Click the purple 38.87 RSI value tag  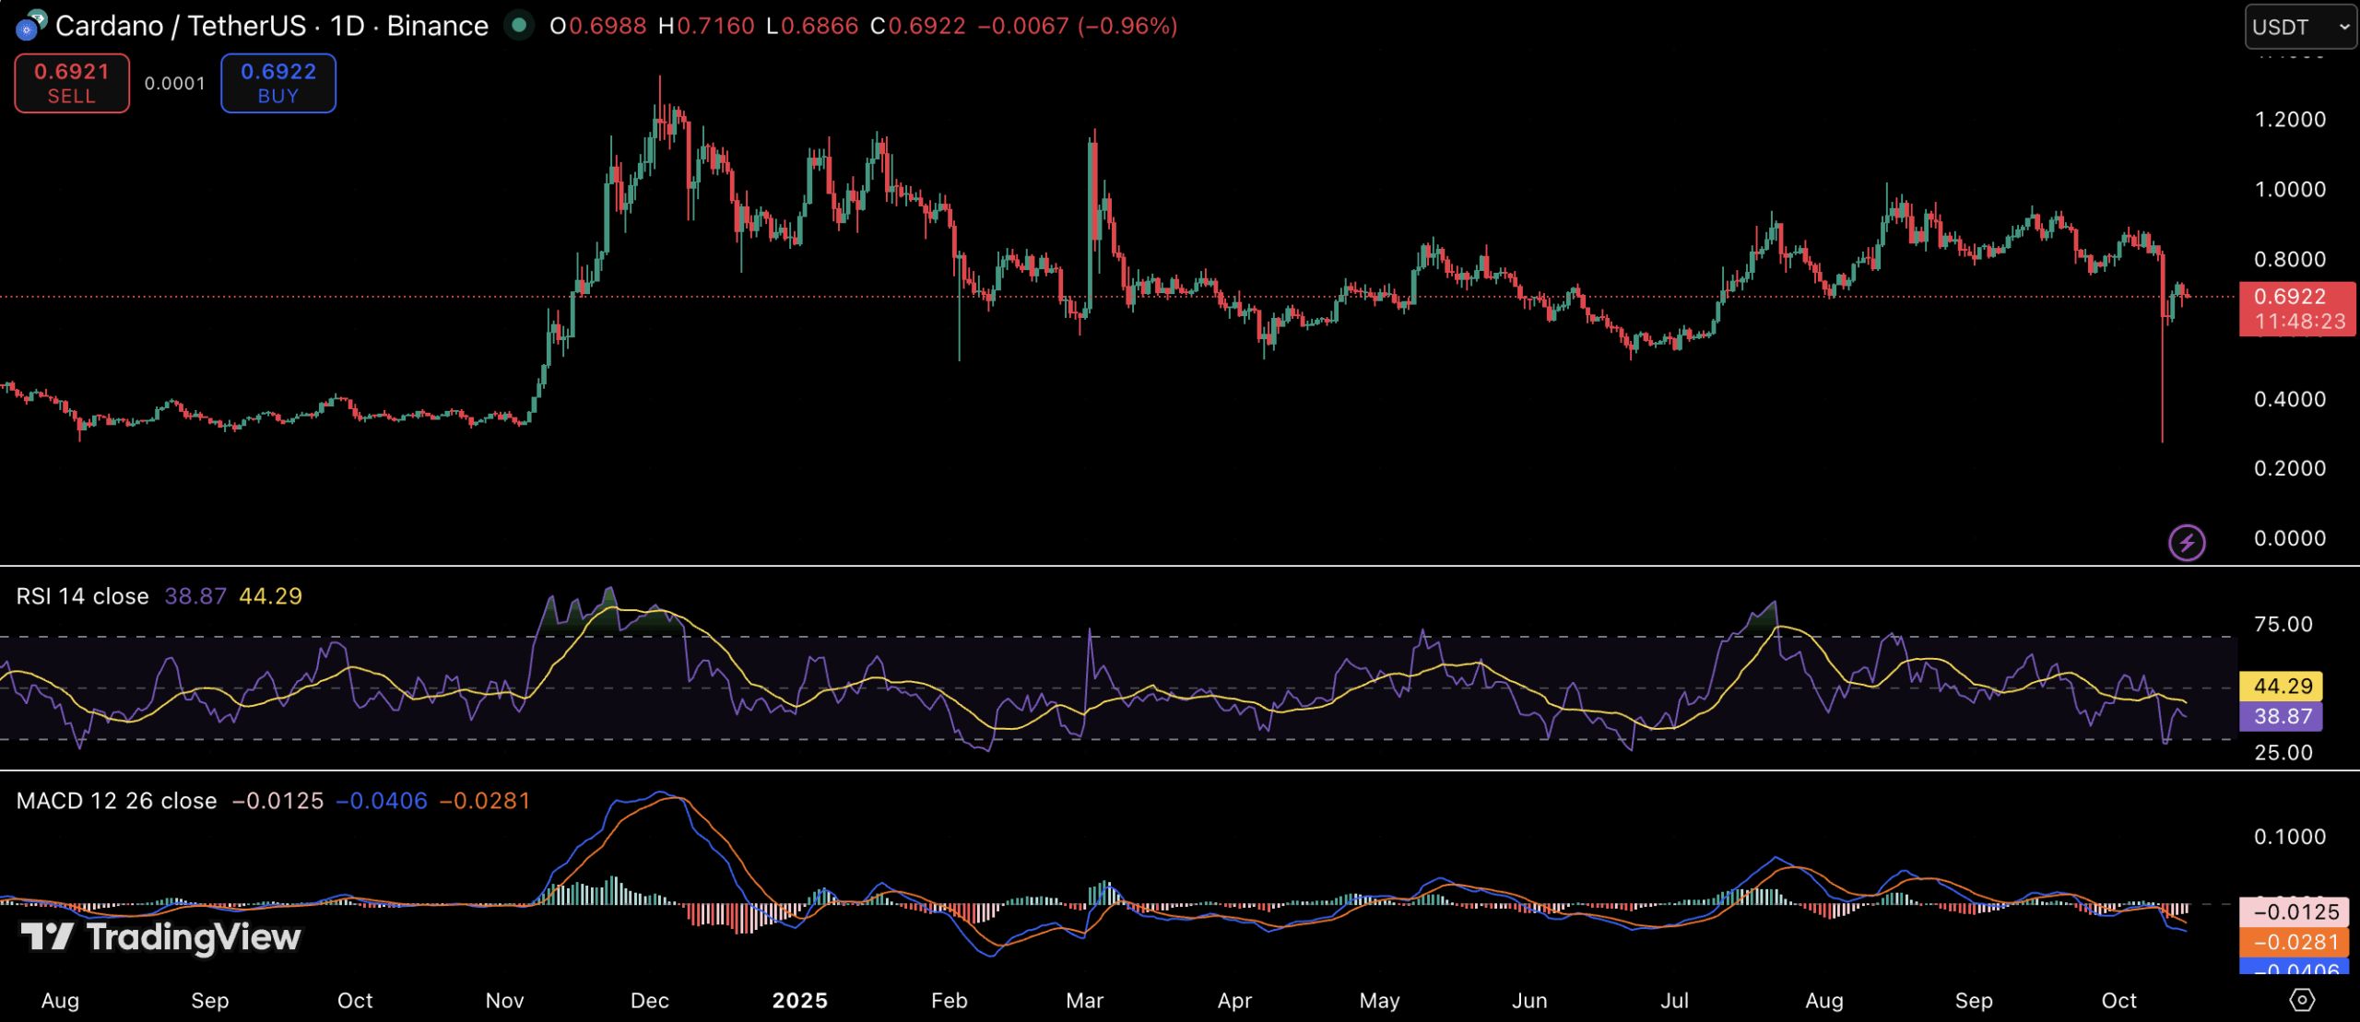[x=2282, y=716]
